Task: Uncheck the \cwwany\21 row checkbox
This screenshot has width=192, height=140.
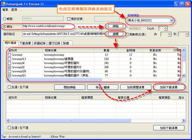Action: [x=9, y=75]
